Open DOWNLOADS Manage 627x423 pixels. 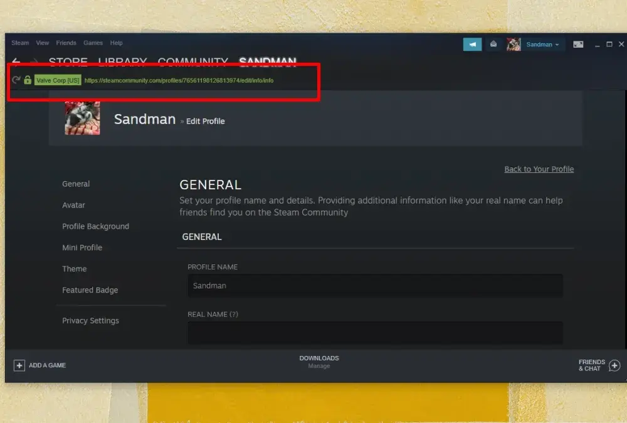[319, 362]
